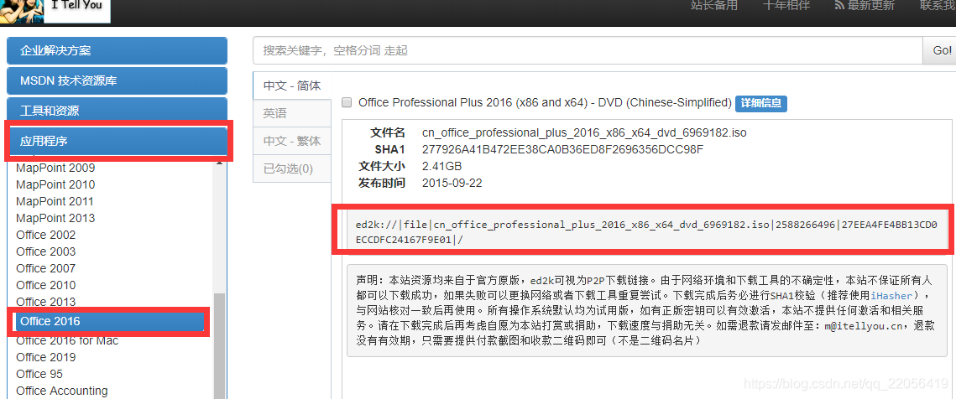Expand the 企业解决方案 category
This screenshot has width=956, height=399.
tap(117, 50)
